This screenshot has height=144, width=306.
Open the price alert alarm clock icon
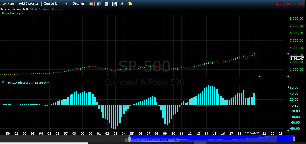click(x=91, y=4)
